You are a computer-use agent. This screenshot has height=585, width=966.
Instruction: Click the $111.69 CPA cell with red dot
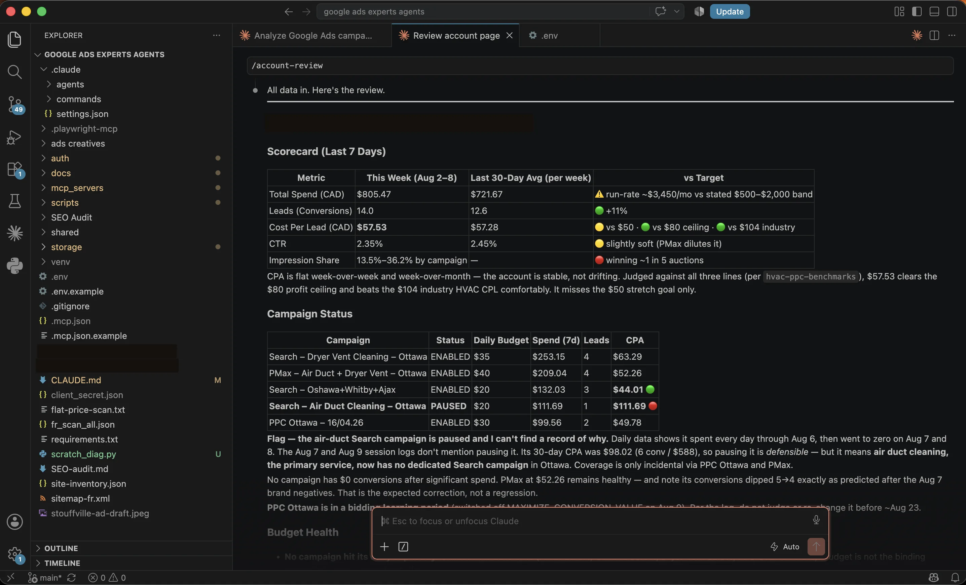coord(635,406)
